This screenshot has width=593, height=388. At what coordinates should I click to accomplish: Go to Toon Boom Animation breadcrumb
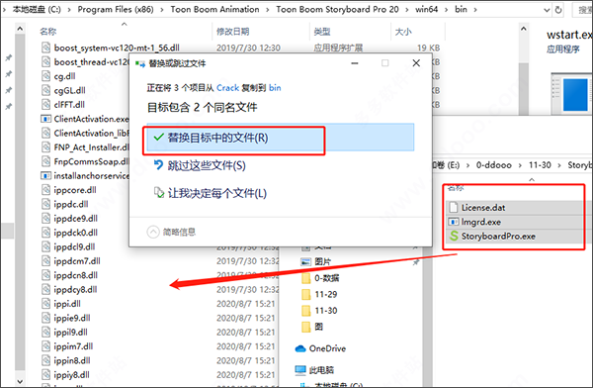[x=214, y=10]
